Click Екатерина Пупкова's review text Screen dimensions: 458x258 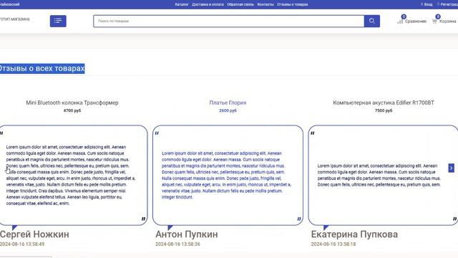(x=379, y=175)
